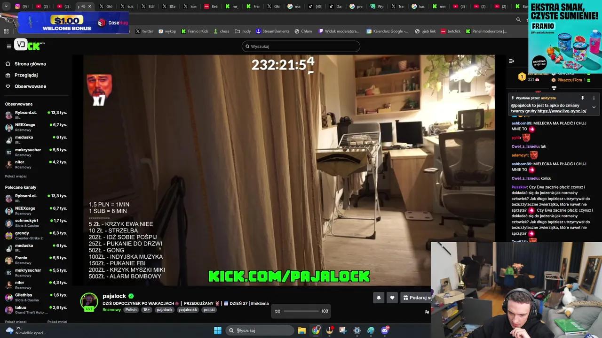Viewport: 602px width, 338px height.
Task: Open the Kalendarz Google bookmark
Action: (388, 31)
